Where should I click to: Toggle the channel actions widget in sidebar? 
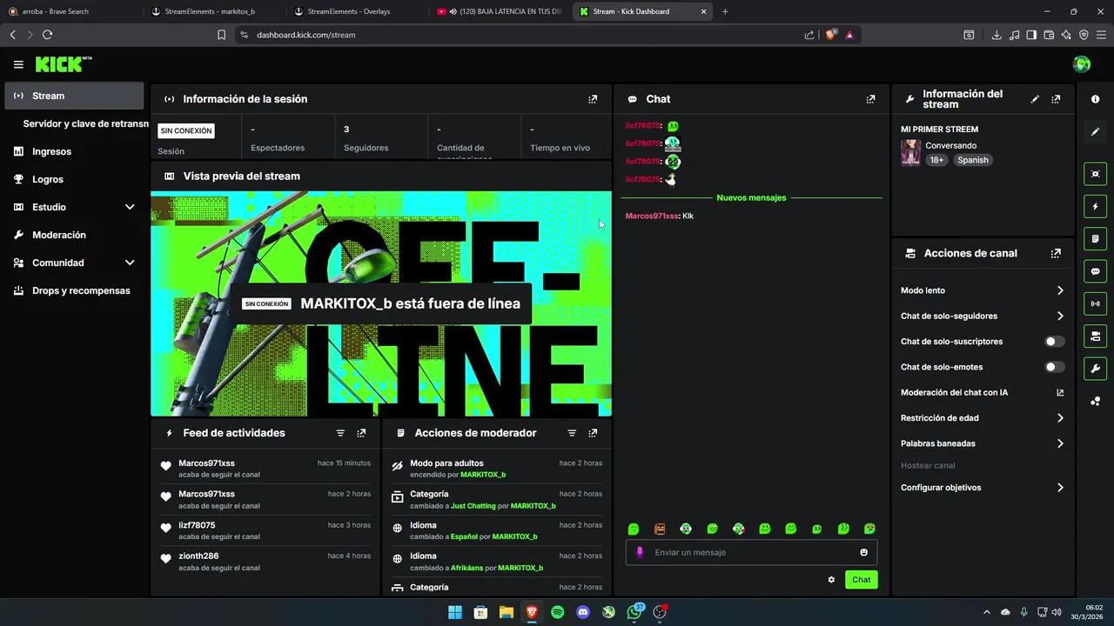[x=1095, y=336]
